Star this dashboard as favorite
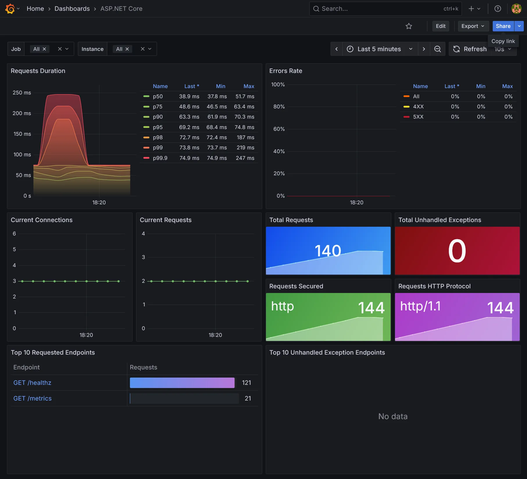The height and width of the screenshot is (479, 527). [x=409, y=26]
